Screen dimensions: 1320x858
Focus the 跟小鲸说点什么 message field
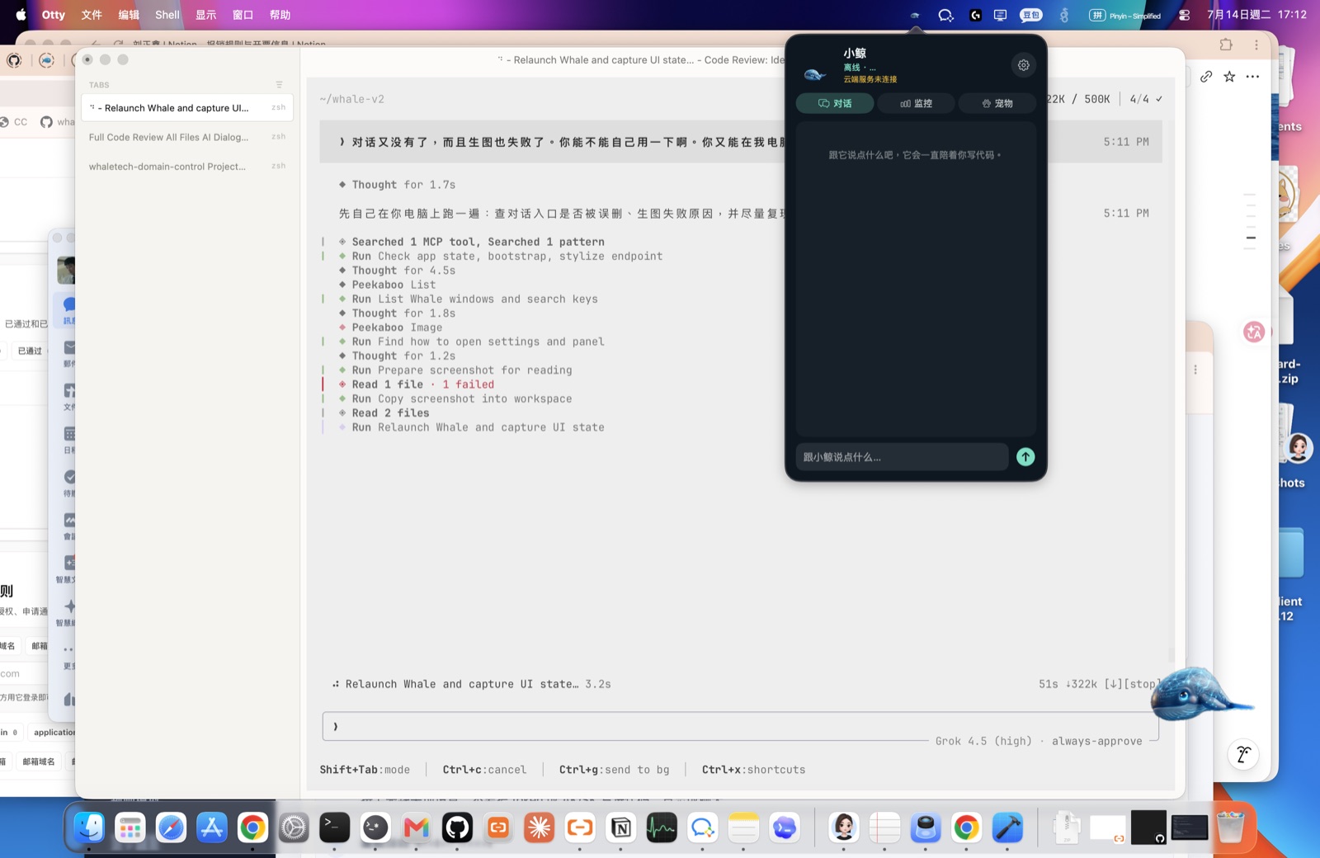coord(902,457)
